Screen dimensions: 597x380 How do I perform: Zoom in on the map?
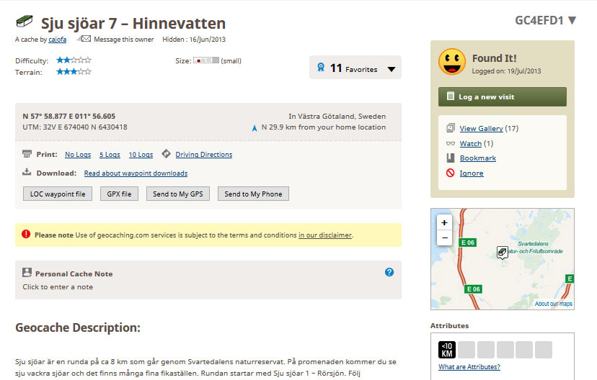point(444,222)
